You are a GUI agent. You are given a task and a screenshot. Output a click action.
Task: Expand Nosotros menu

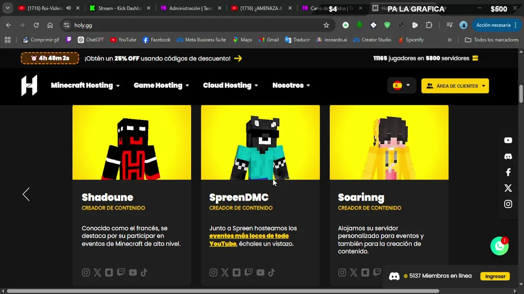[x=291, y=85]
